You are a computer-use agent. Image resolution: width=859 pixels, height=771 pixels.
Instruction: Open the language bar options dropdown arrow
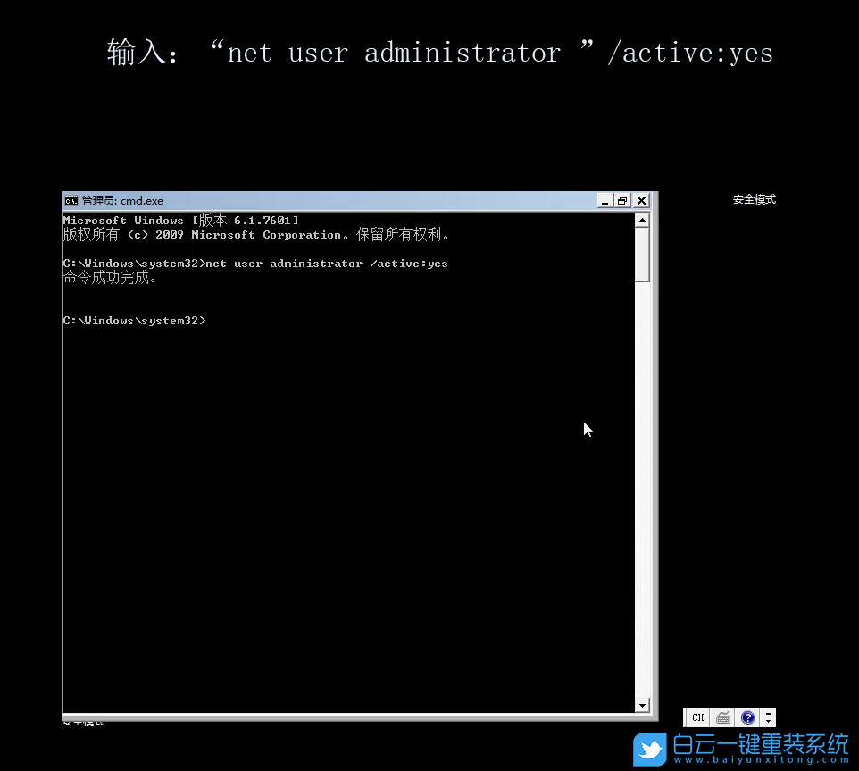pos(768,722)
